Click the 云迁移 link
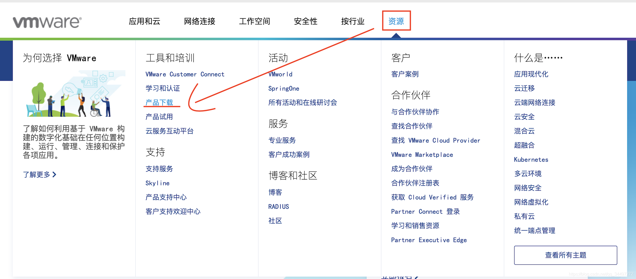This screenshot has height=279, width=636. point(524,88)
